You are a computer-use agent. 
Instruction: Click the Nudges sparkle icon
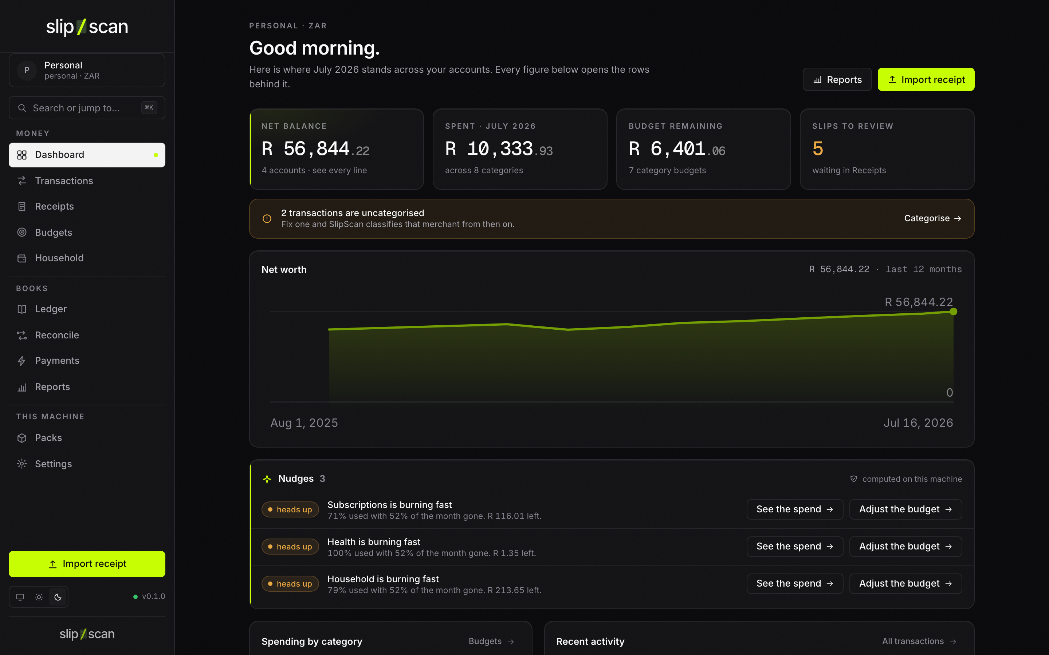[x=267, y=479]
